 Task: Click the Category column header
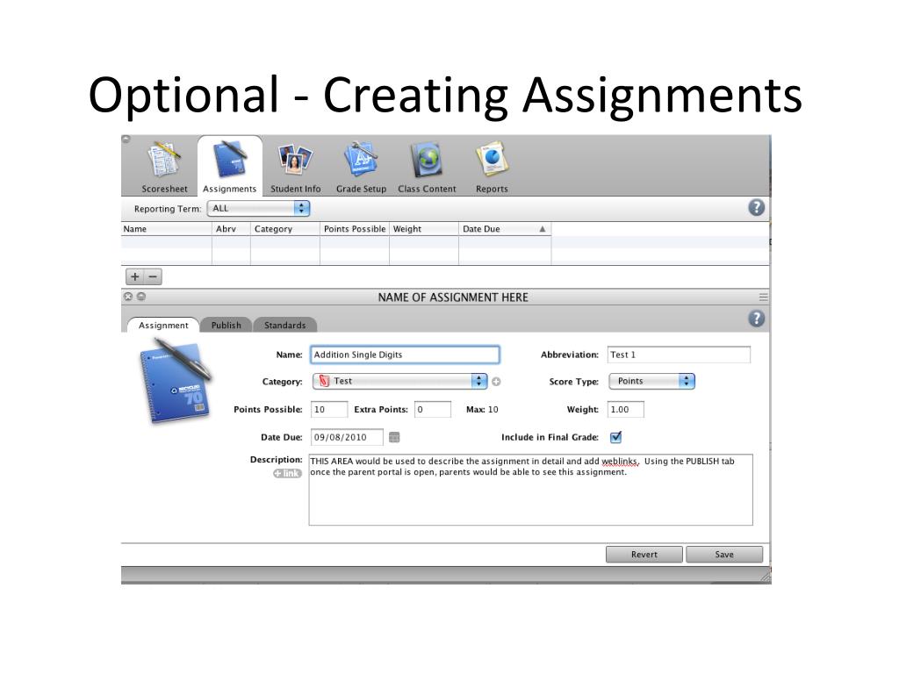pyautogui.click(x=285, y=229)
